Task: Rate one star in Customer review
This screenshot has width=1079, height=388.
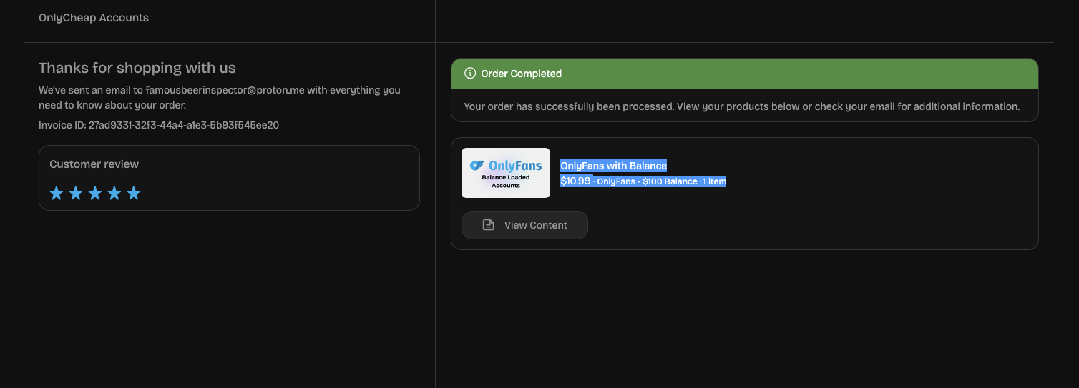Action: coord(57,193)
